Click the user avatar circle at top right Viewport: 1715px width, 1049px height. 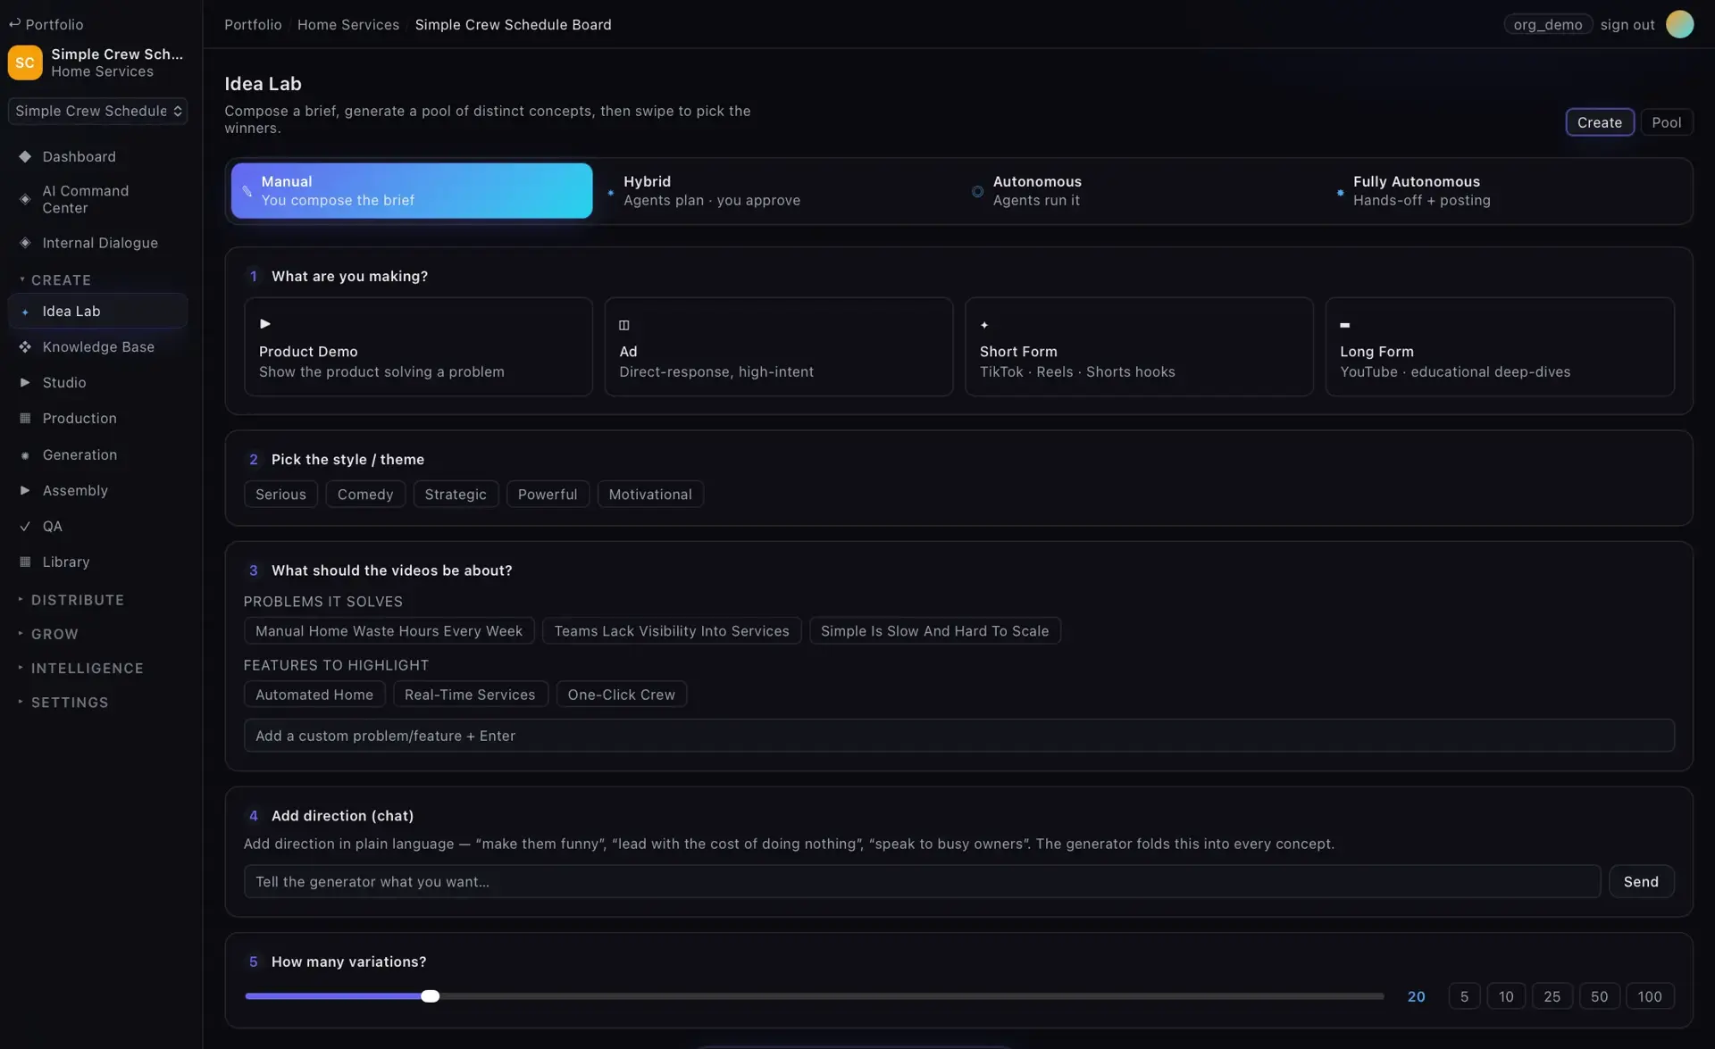point(1679,24)
